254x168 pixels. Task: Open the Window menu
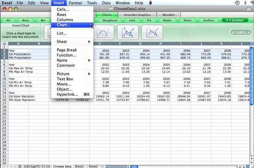coord(122,3)
